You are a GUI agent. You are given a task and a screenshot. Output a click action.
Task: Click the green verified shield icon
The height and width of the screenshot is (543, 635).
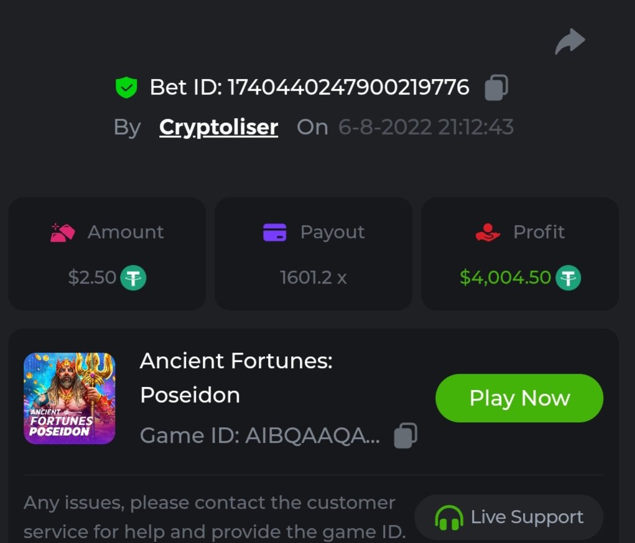coord(126,88)
